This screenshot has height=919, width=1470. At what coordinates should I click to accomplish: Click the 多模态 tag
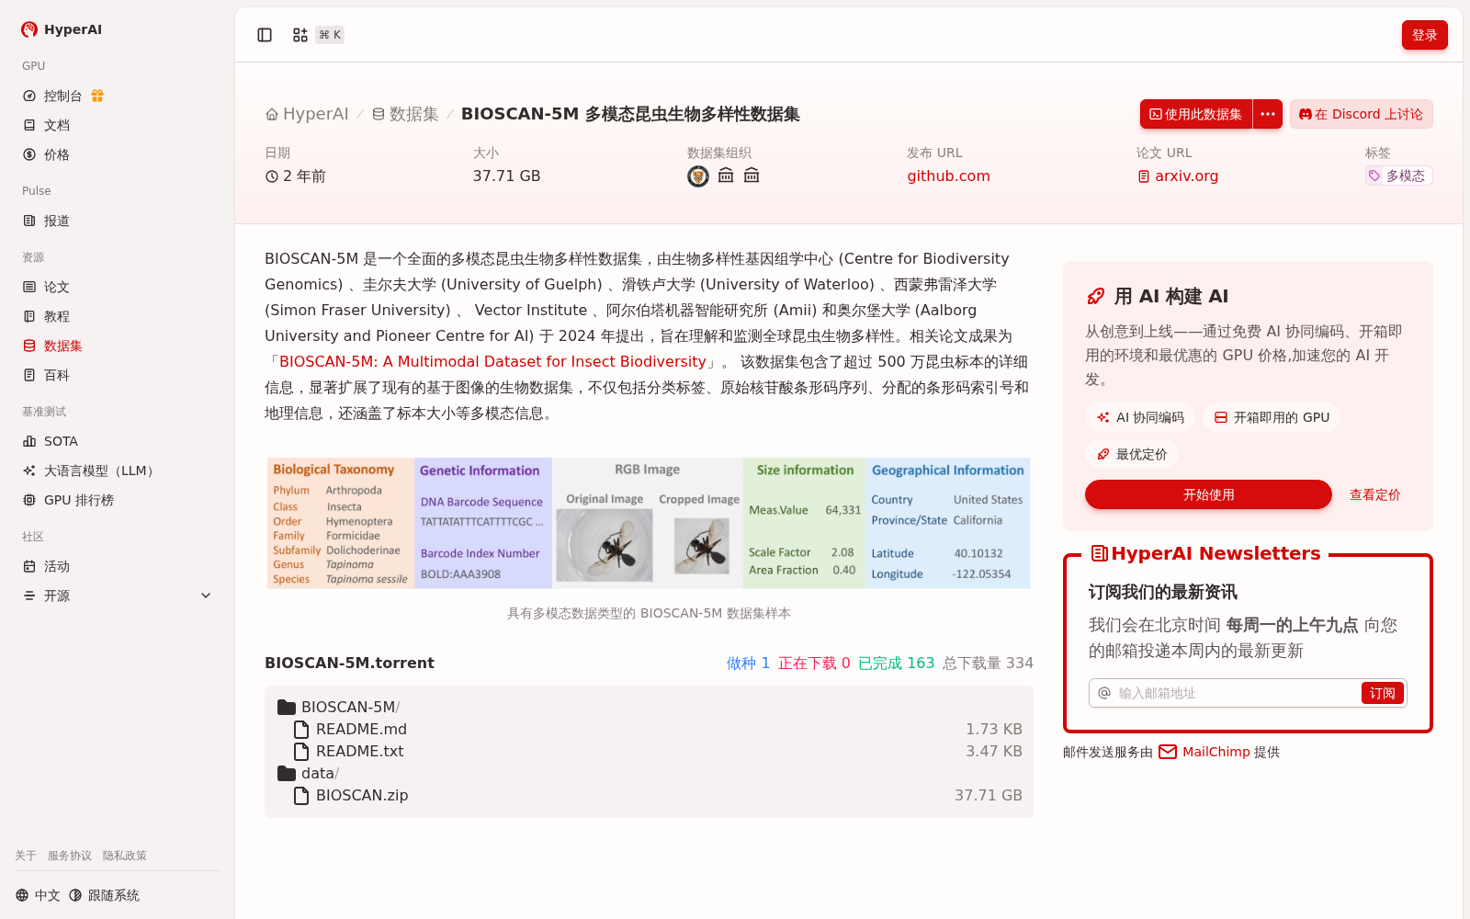click(x=1398, y=176)
